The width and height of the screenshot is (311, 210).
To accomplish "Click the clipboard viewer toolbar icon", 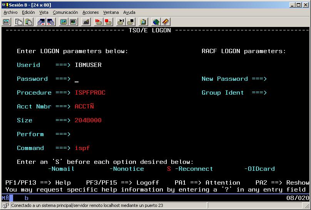I will (x=143, y=22).
